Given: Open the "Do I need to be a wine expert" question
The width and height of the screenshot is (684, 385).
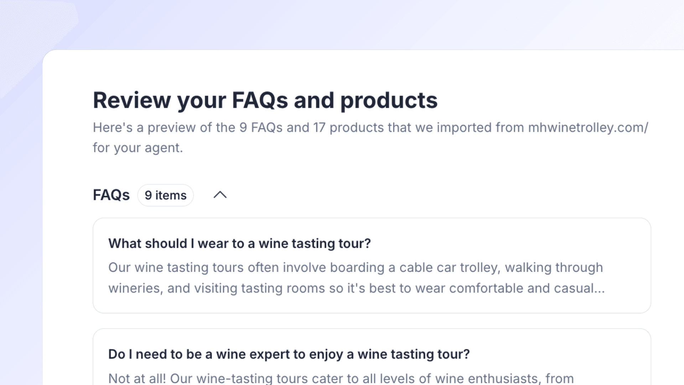Looking at the screenshot, I should (289, 354).
